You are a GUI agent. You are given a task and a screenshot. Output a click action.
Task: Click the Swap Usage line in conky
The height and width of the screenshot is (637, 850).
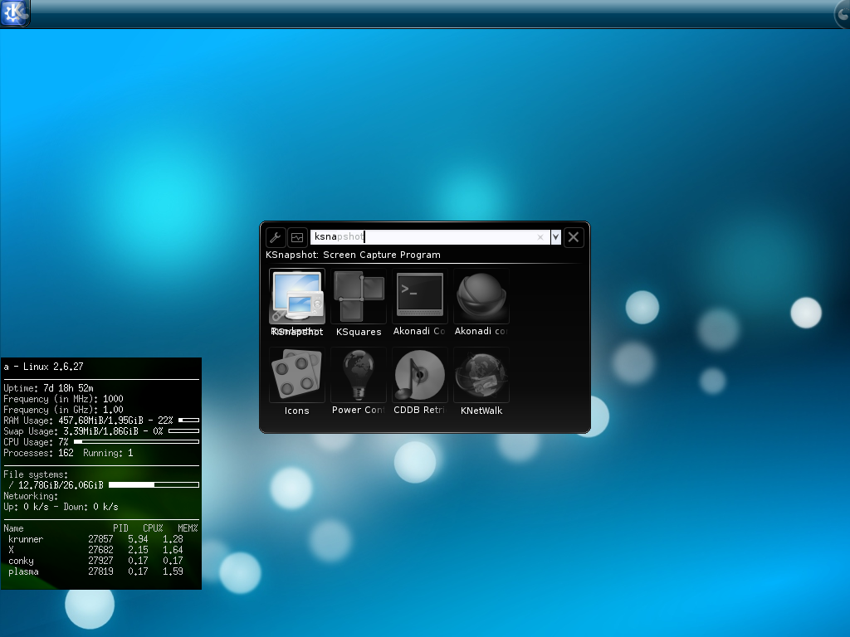pyautogui.click(x=101, y=431)
